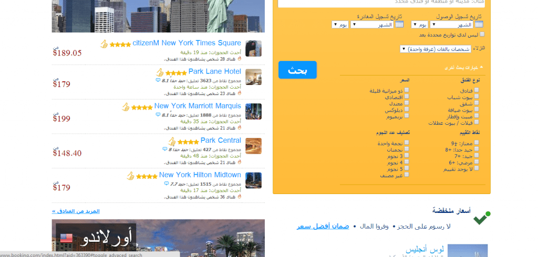This screenshot has width=538, height=257.
Task: Click the star rating of New York Hilton Midtown
Action: 147,177
